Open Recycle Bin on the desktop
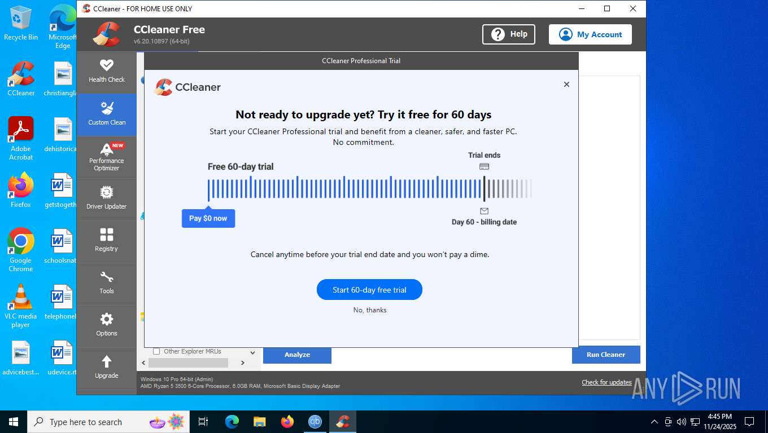 point(21,24)
